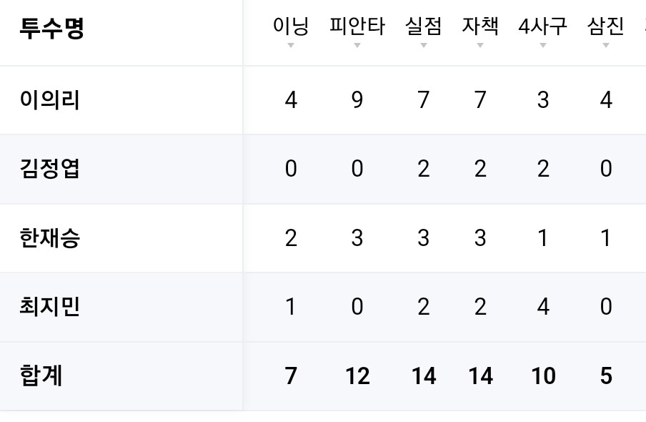
Task: Sort by the 4사구 column arrow
Action: [x=543, y=45]
